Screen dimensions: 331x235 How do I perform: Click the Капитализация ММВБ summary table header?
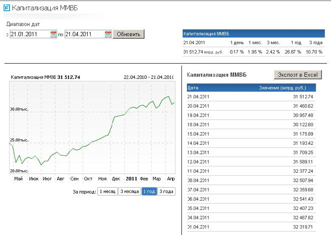click(x=252, y=33)
